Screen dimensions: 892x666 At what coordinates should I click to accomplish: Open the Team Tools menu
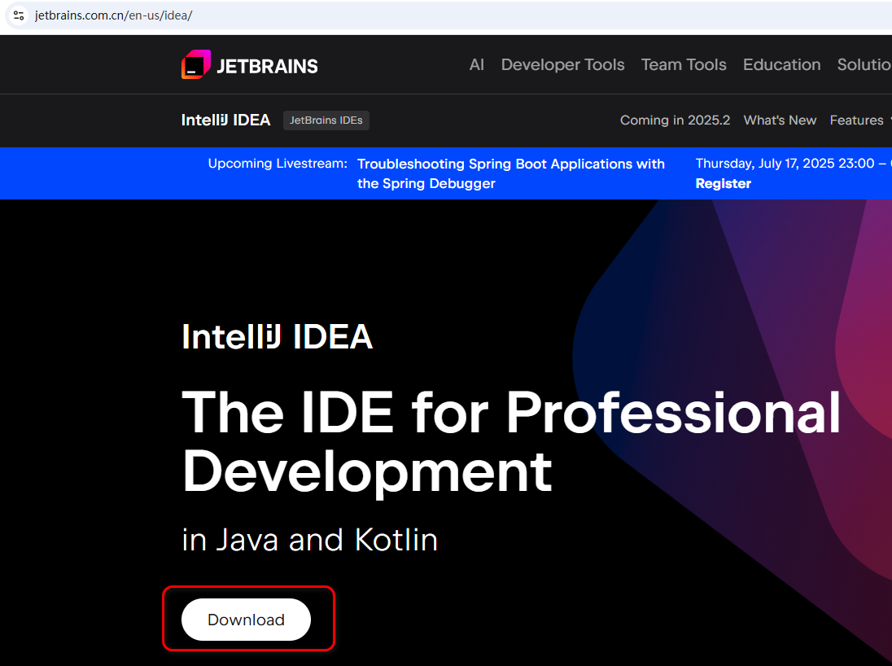click(683, 64)
